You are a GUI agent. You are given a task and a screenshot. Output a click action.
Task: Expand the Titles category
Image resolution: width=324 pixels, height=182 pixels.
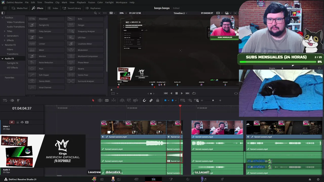pyautogui.click(x=4, y=31)
